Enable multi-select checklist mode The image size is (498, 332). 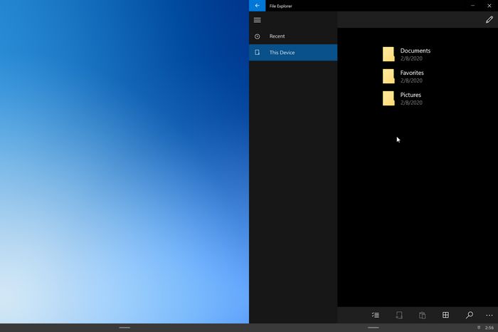(x=376, y=315)
